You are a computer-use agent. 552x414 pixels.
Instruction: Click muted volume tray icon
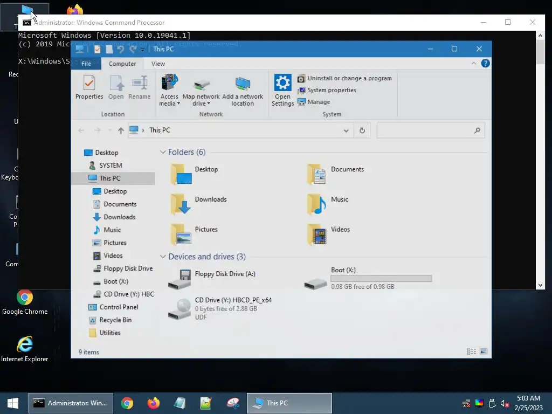pos(505,403)
